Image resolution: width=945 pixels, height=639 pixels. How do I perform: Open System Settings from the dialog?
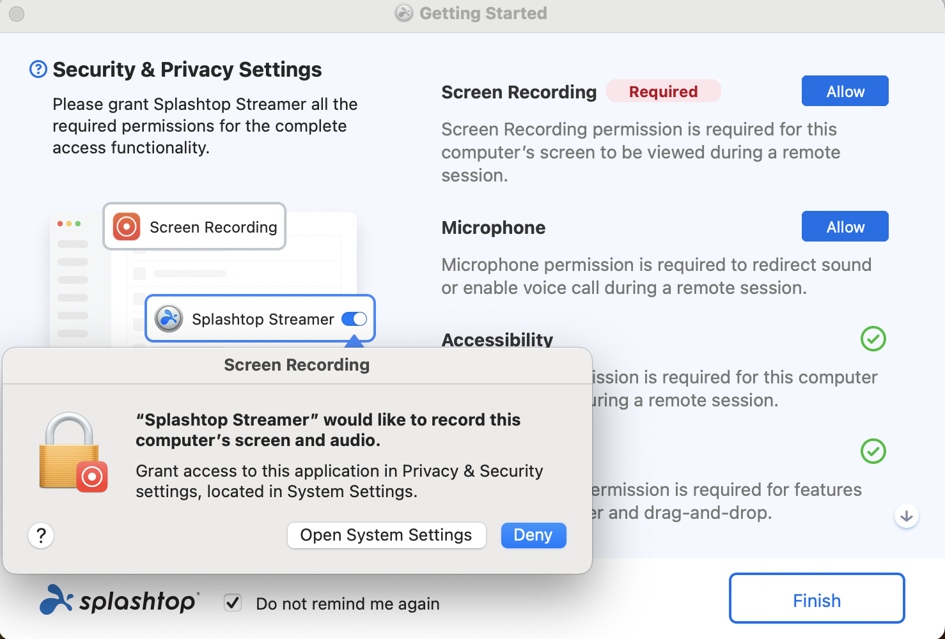point(386,535)
